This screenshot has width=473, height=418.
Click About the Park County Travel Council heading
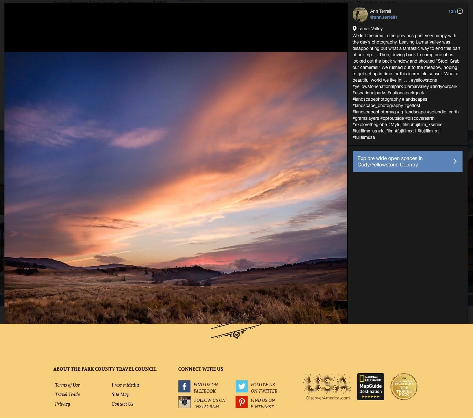(x=105, y=369)
